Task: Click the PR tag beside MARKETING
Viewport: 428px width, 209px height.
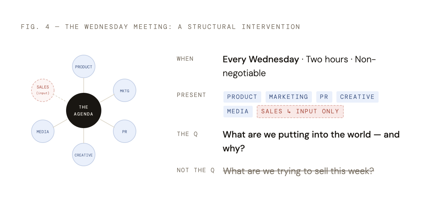Action: 324,97
